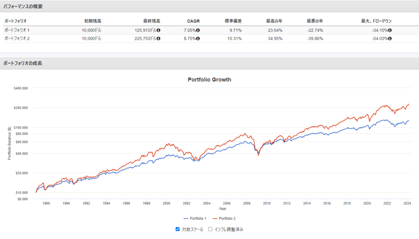Click the 最高の年 column header
The height and width of the screenshot is (239, 419).
(x=274, y=20)
